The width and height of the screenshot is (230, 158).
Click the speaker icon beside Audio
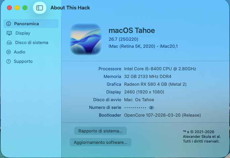(8, 52)
